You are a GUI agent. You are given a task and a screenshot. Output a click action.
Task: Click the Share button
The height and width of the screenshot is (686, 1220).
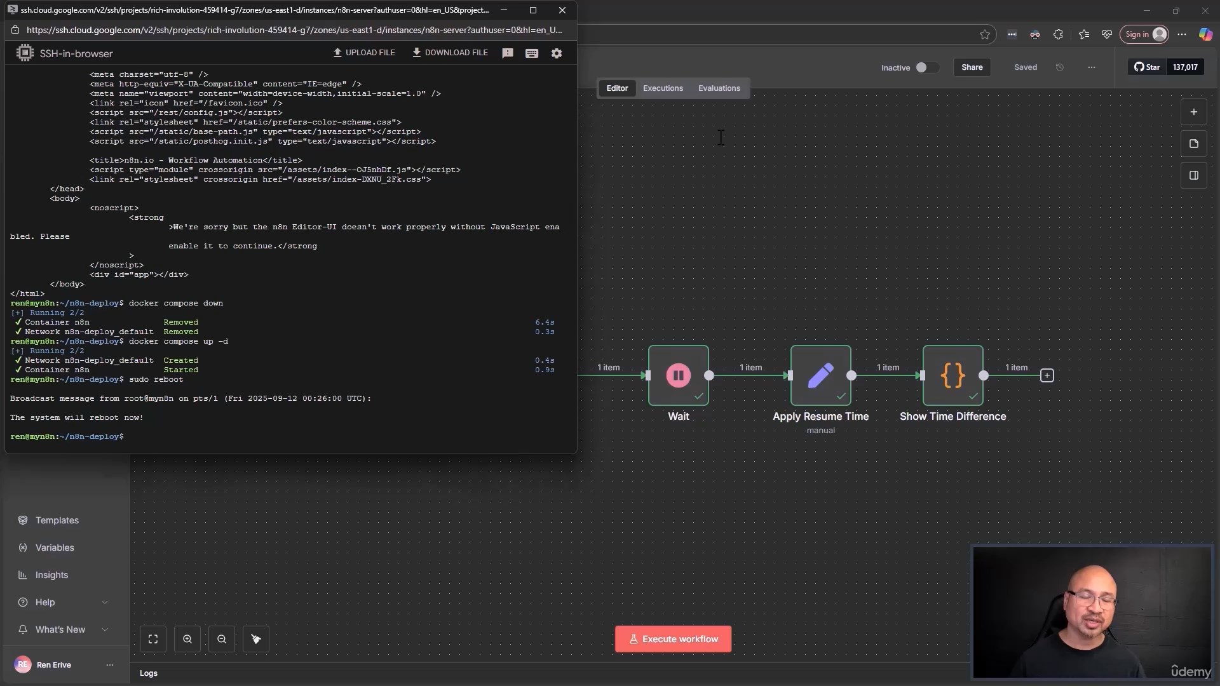[972, 67]
